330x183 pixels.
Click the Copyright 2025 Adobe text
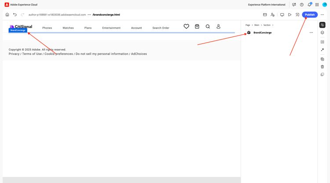tap(37, 50)
